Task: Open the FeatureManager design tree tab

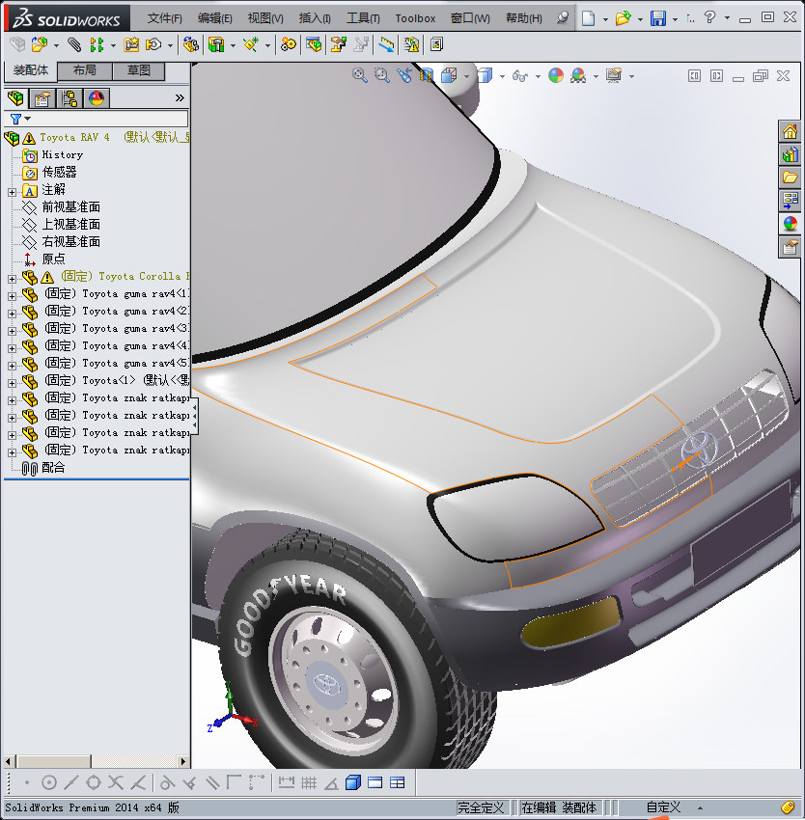Action: [15, 98]
